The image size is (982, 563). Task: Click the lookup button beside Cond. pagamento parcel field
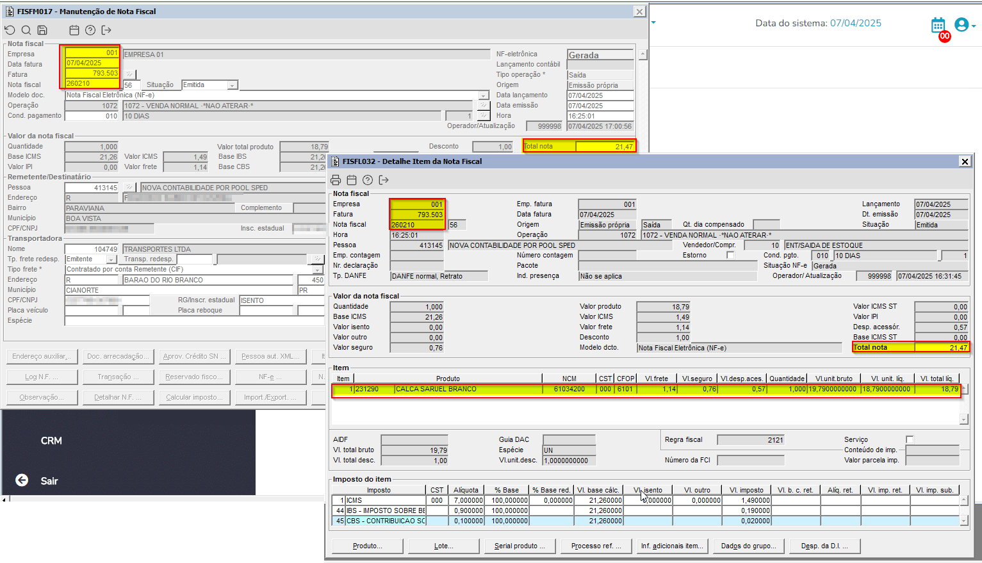(x=484, y=116)
